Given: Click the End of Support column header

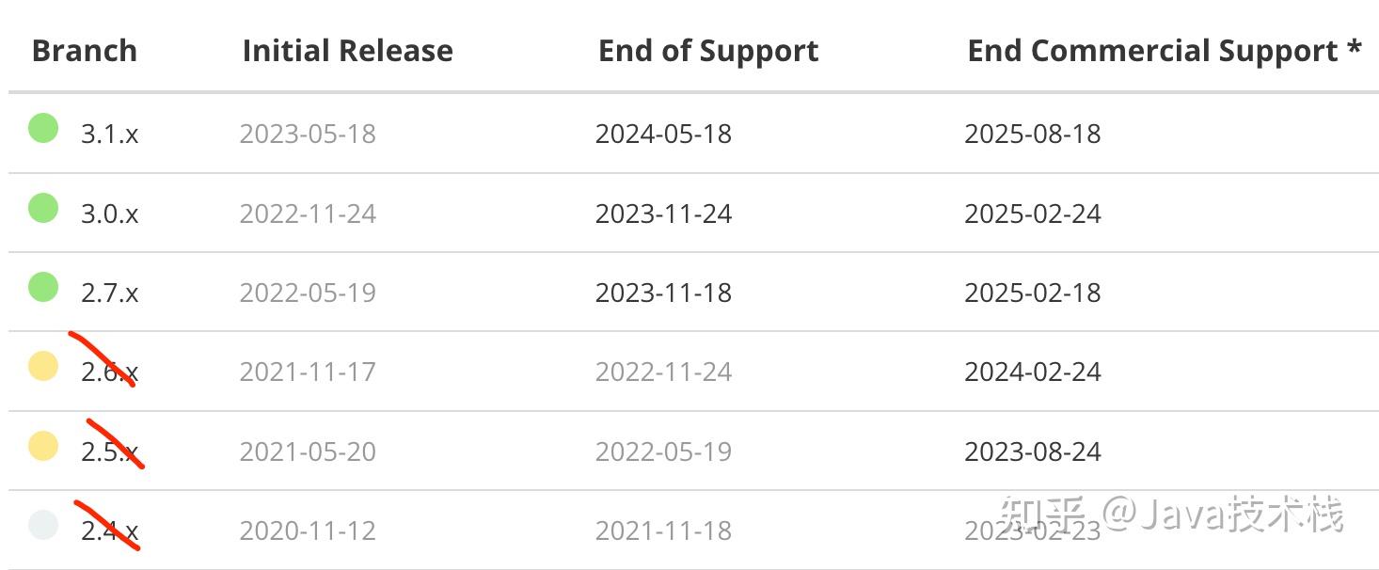Looking at the screenshot, I should coord(708,51).
